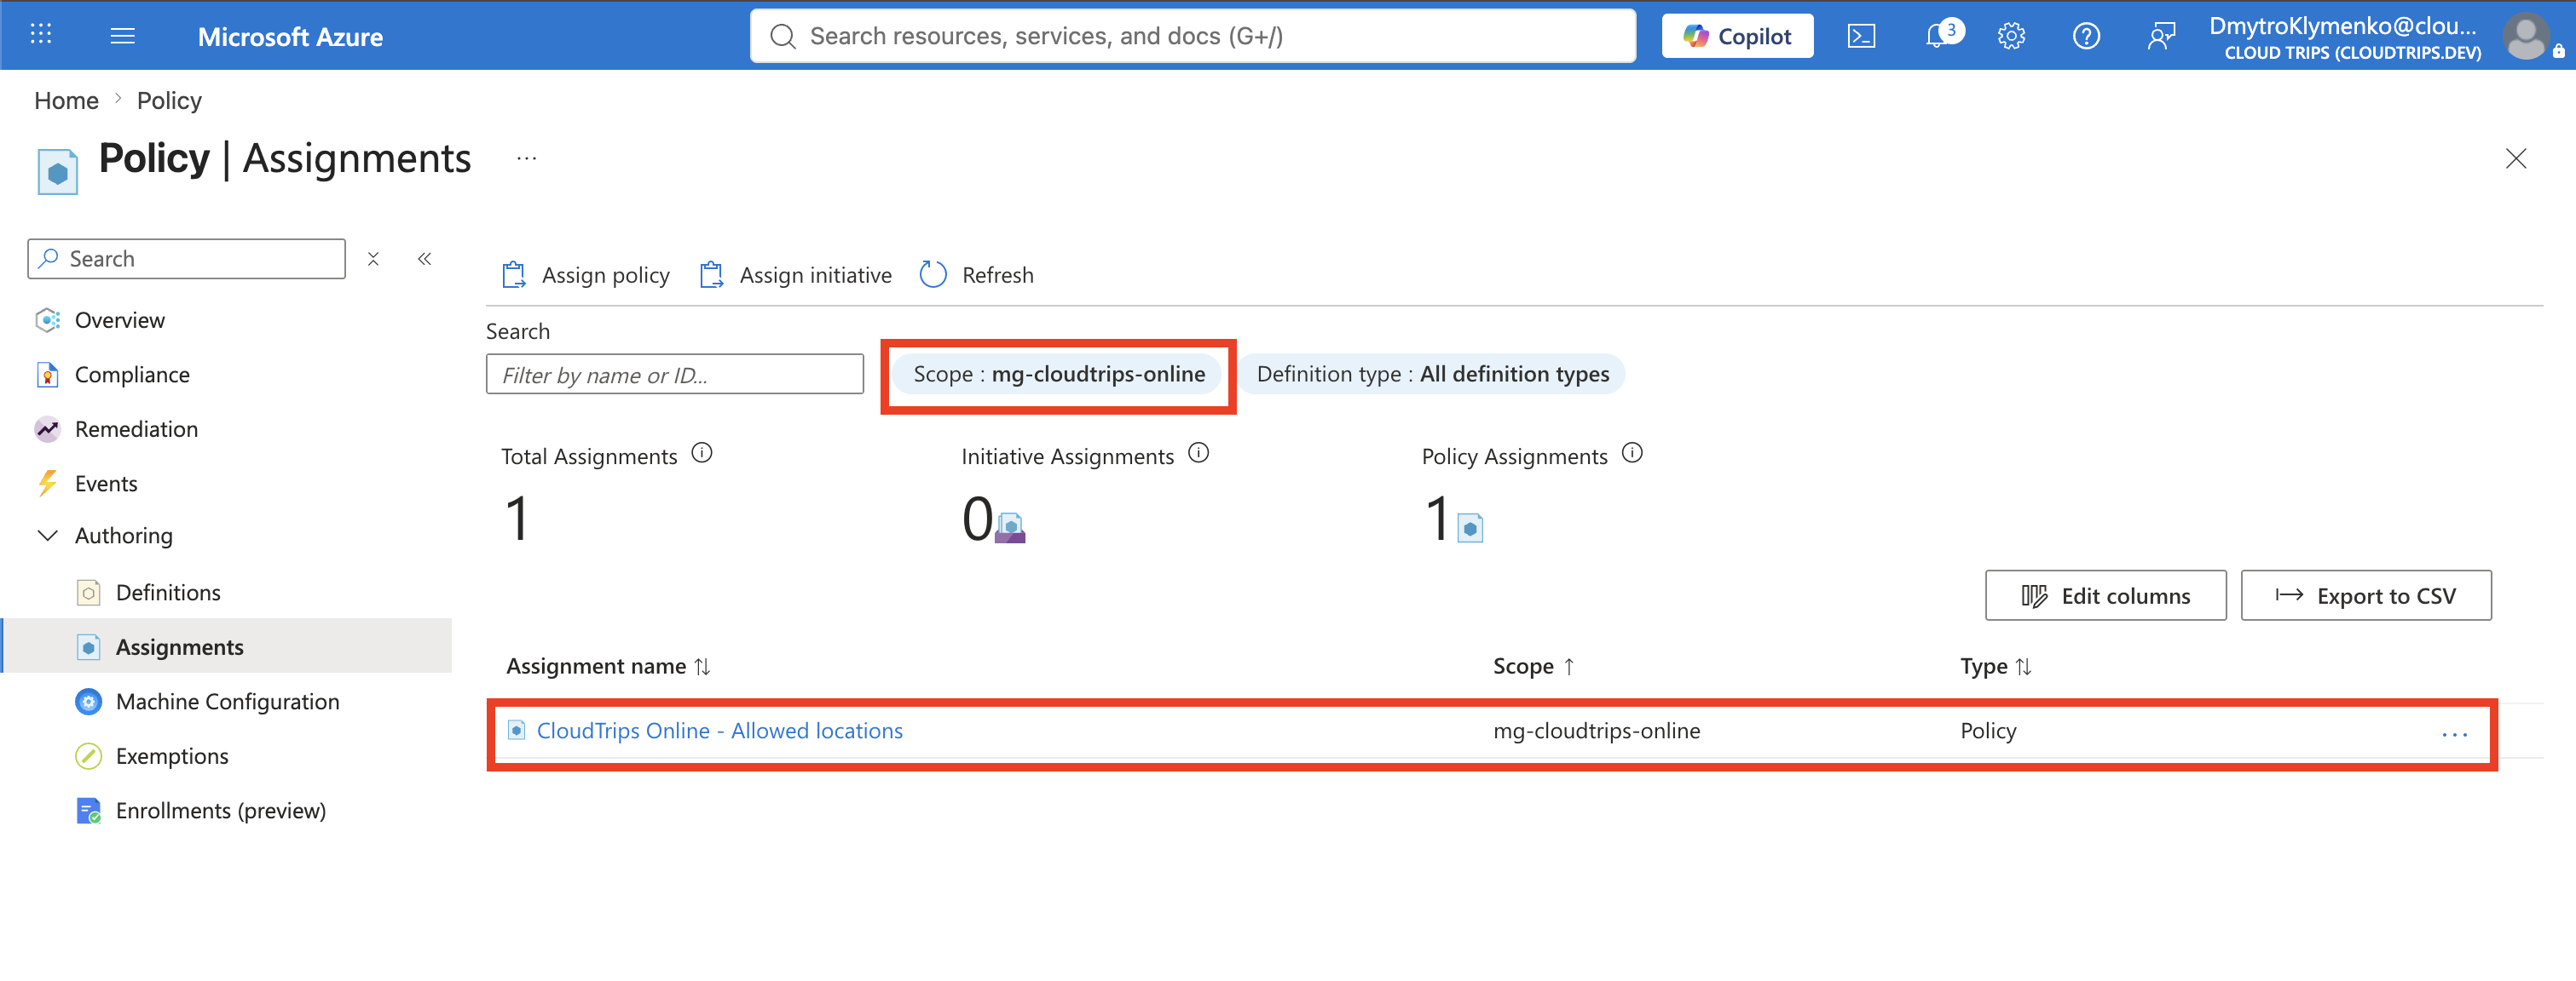Close the Policy Assignments blade
Viewport: 2576px width, 981px height.
click(x=2516, y=158)
